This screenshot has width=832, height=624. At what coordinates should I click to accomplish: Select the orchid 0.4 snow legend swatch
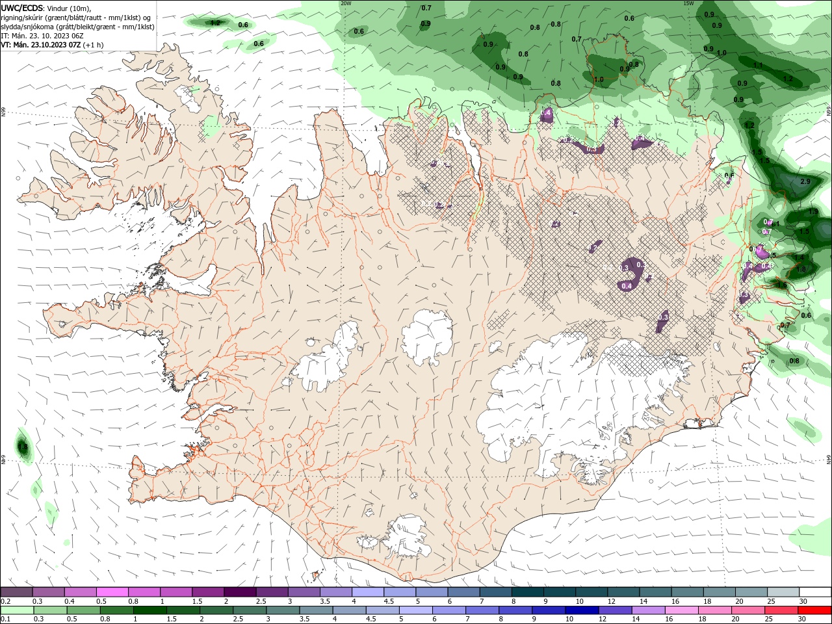(81, 592)
